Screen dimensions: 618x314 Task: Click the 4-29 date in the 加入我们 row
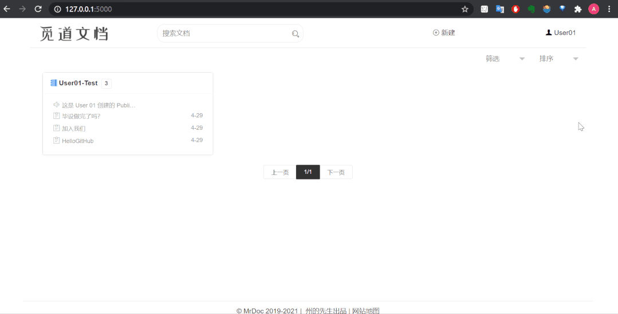tap(196, 128)
